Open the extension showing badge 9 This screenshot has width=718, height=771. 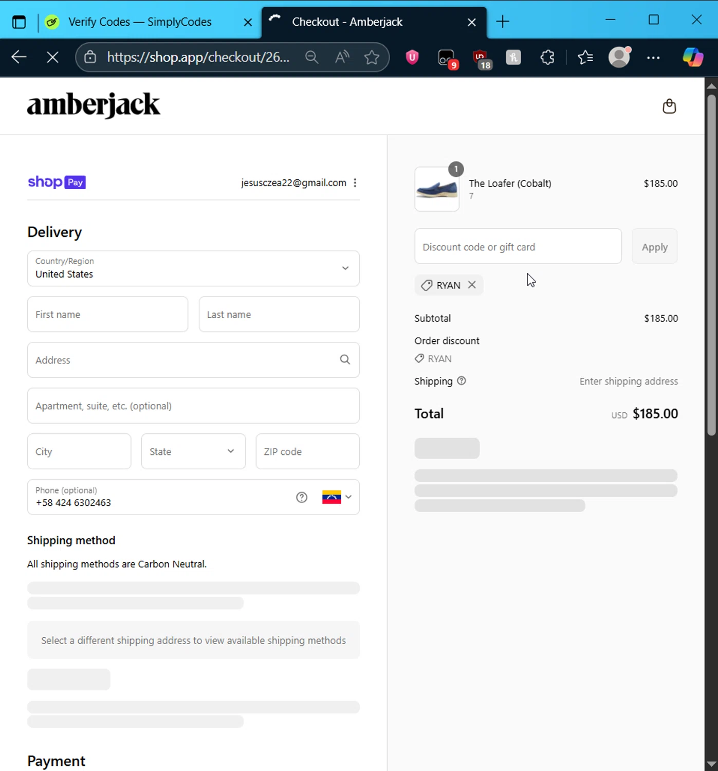[447, 58]
